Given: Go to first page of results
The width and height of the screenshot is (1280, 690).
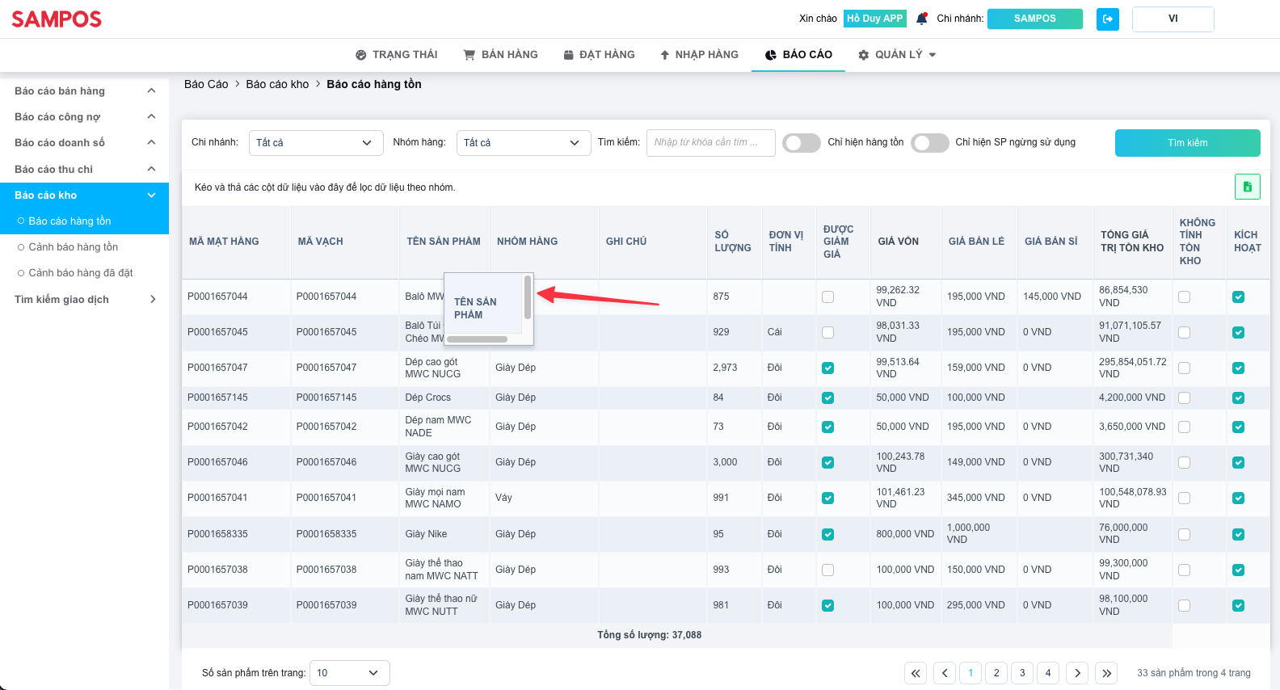Looking at the screenshot, I should tap(916, 673).
